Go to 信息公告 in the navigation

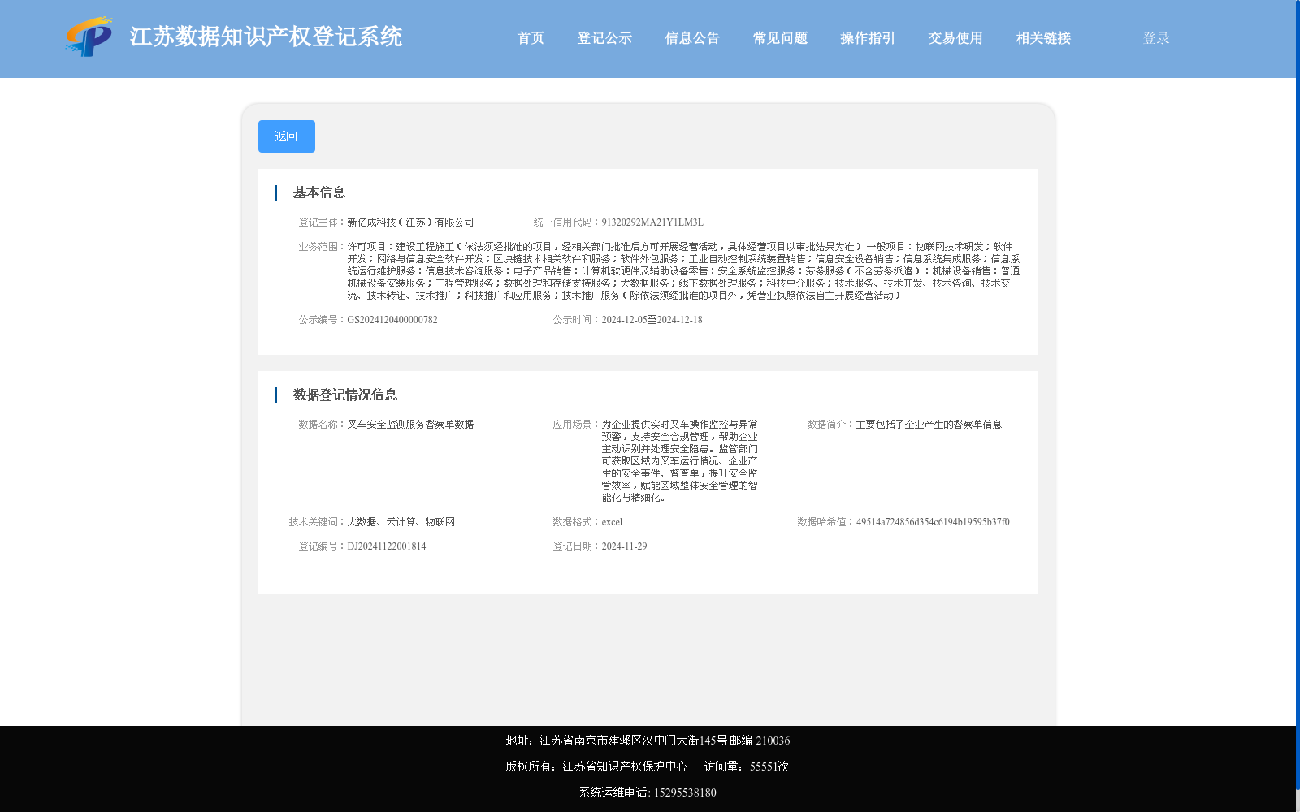pos(692,38)
